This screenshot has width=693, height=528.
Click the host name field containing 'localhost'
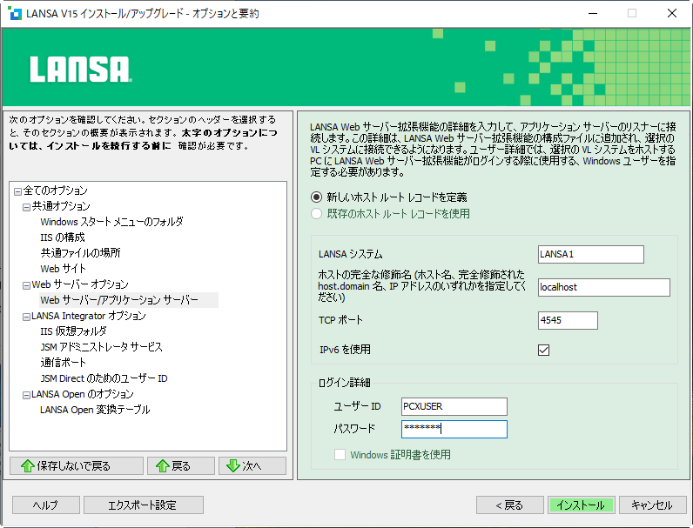[x=604, y=287]
